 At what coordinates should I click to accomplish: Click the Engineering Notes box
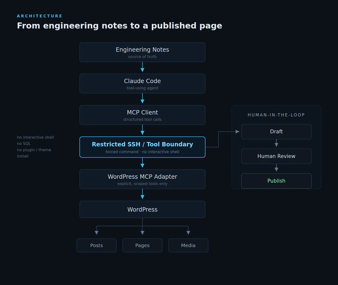pos(142,52)
